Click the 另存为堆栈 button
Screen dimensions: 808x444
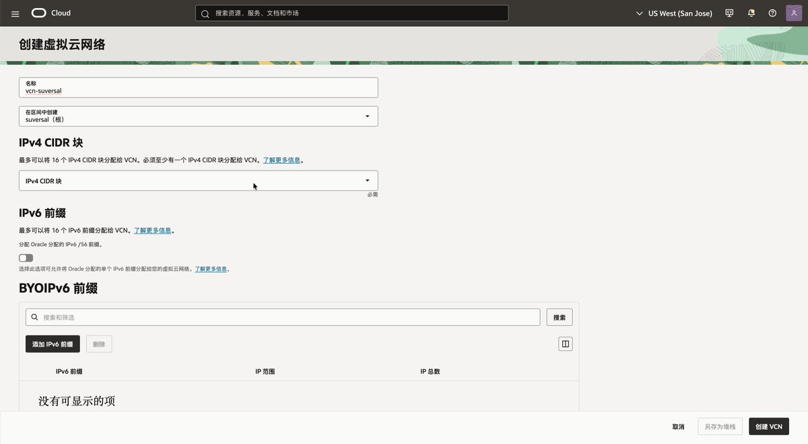click(720, 426)
